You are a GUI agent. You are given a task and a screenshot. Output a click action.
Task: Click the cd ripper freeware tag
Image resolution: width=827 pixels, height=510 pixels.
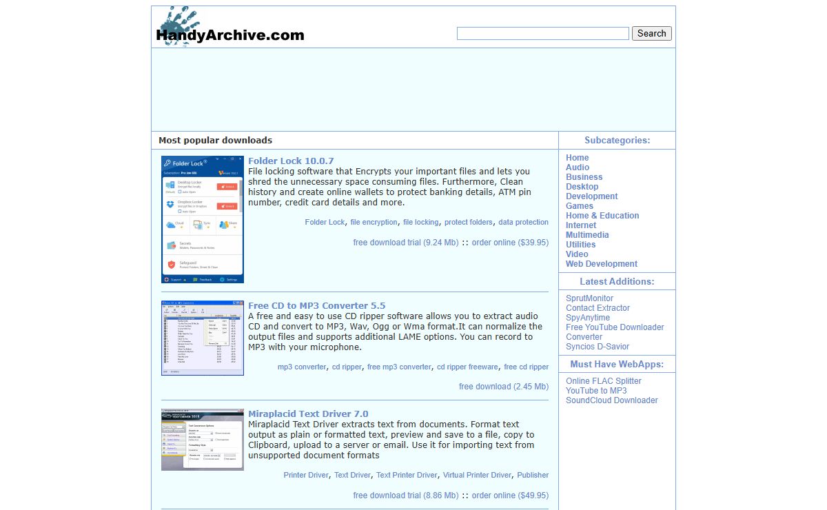pos(467,367)
